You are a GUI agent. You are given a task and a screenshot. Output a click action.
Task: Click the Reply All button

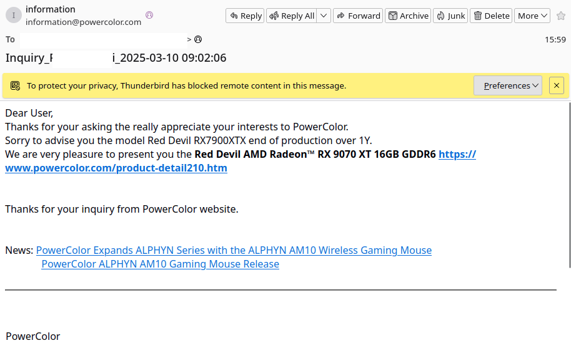(x=292, y=16)
